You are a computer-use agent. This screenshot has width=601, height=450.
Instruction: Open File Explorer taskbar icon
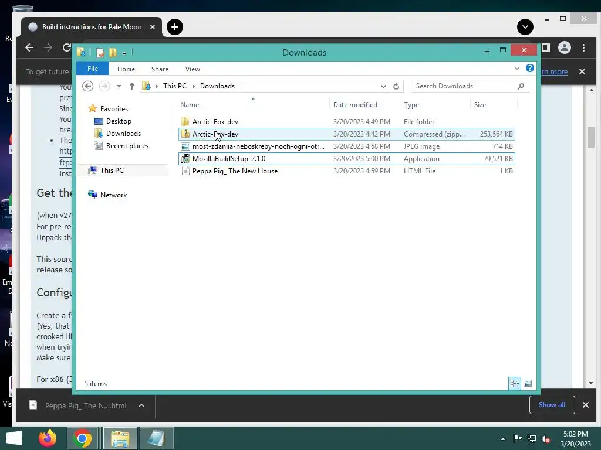click(x=120, y=438)
